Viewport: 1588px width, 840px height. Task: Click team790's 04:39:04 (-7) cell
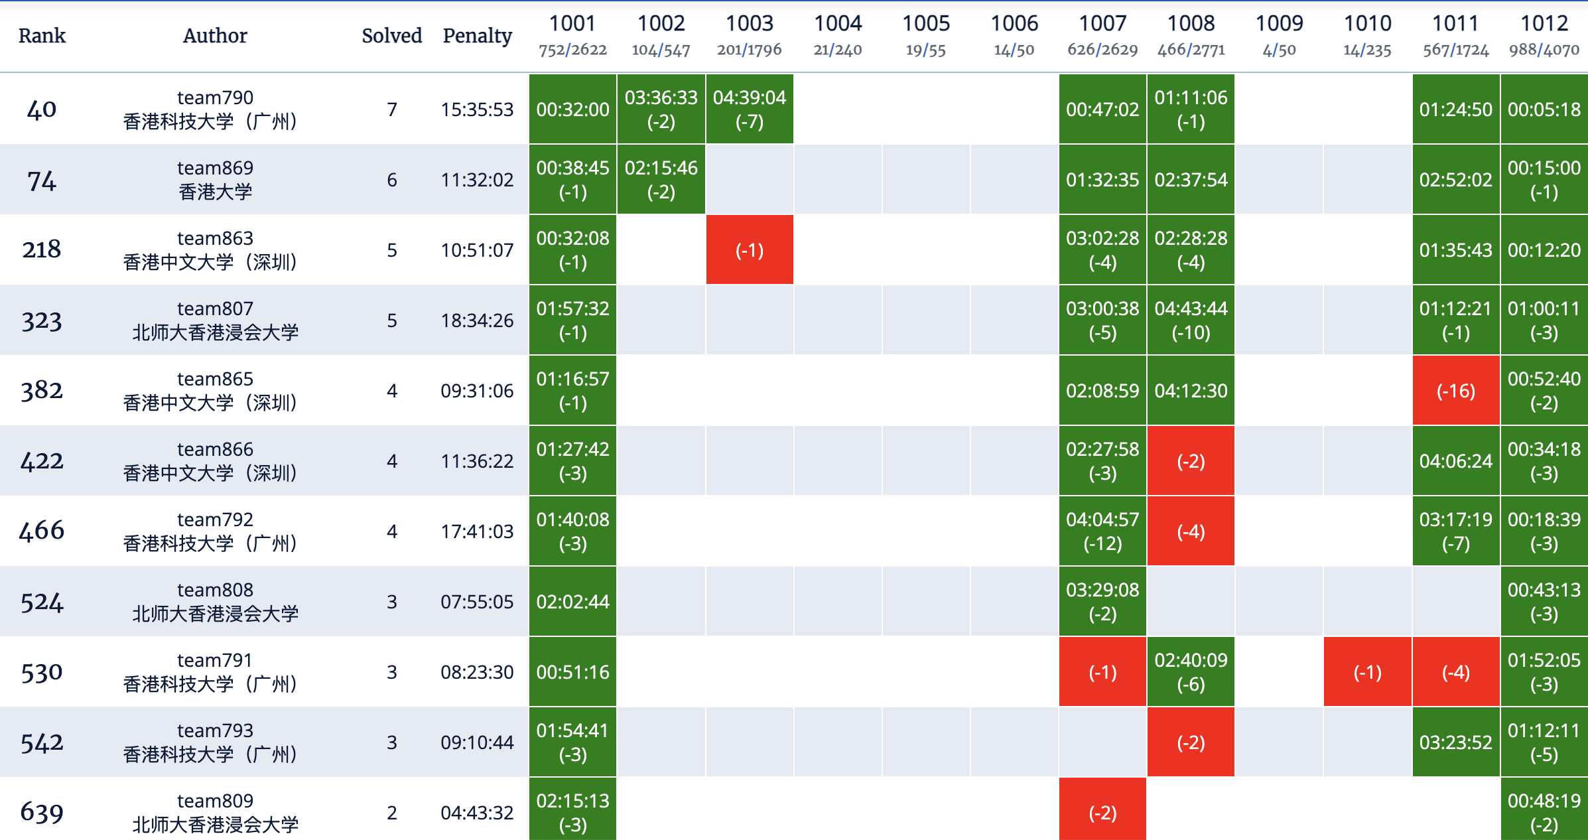750,109
